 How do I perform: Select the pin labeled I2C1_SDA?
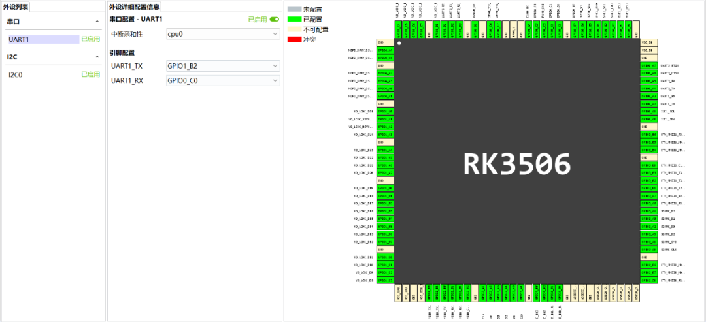[649, 119]
